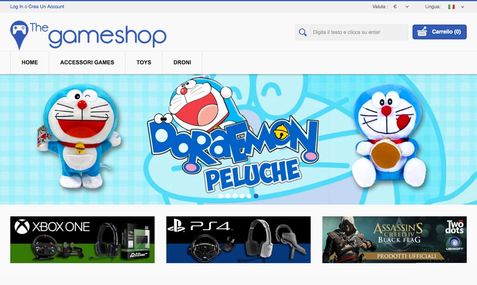477x285 pixels.
Task: Select the first carousel slide dot
Action: pyautogui.click(x=221, y=196)
